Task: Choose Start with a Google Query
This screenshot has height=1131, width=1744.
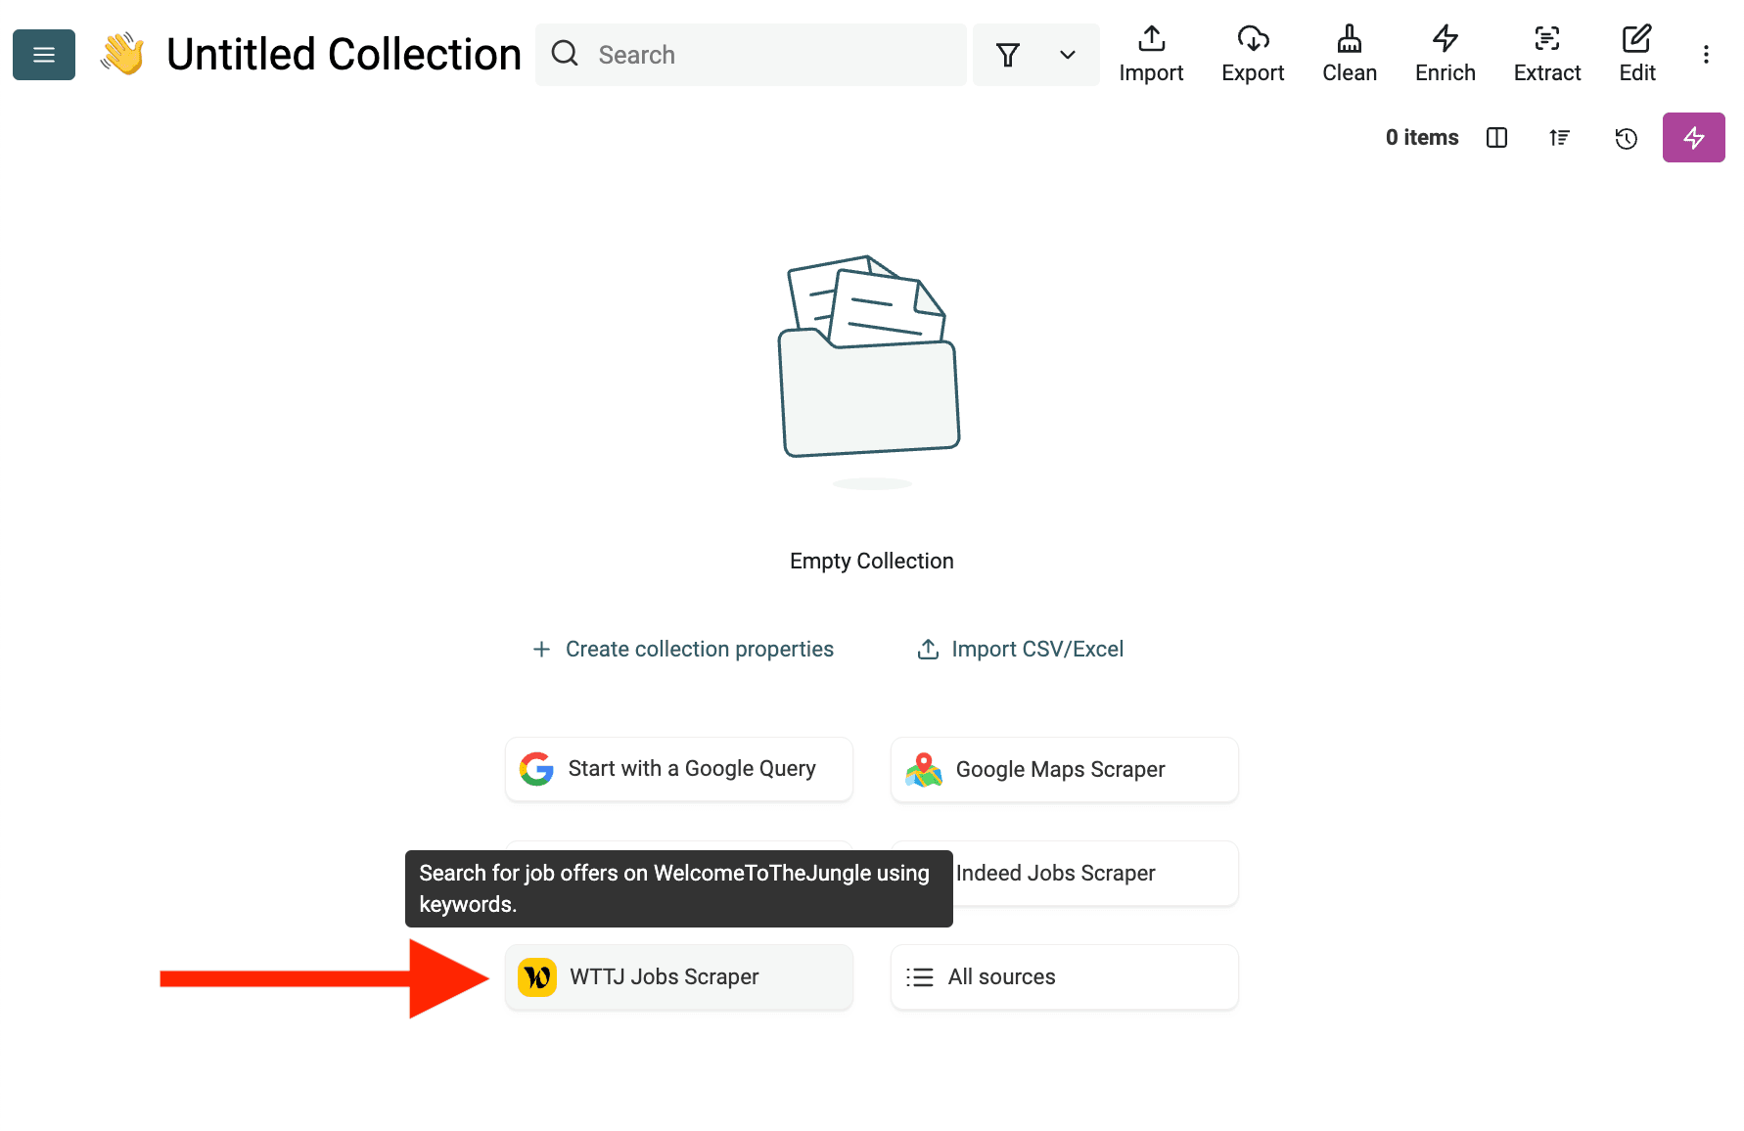Action: 678,769
